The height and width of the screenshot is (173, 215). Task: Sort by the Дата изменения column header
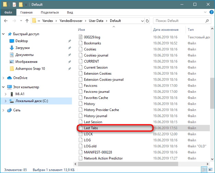166,29
